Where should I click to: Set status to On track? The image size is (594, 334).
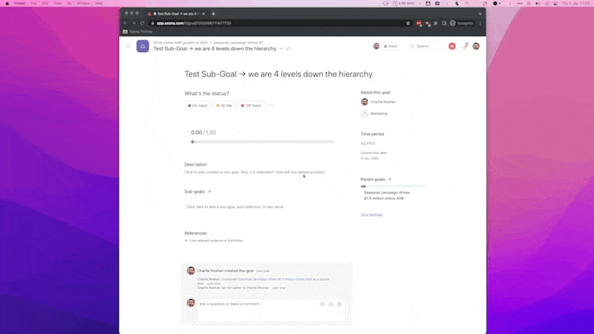coord(198,105)
